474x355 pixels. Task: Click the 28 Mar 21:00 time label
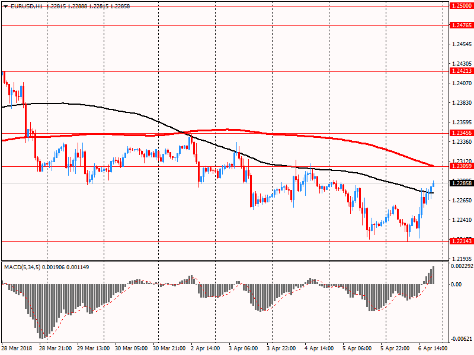pos(55,348)
